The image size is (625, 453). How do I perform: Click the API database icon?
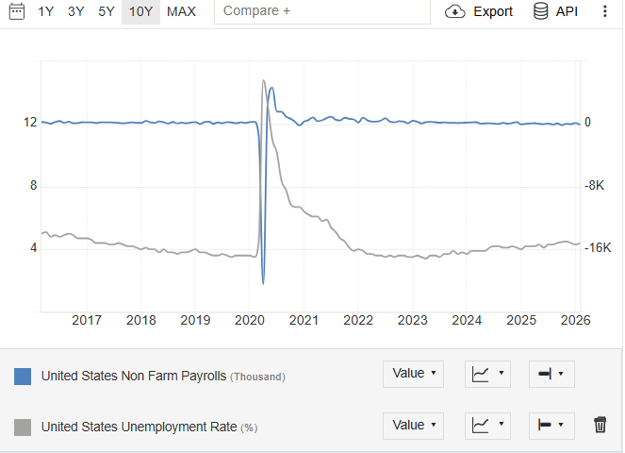540,11
